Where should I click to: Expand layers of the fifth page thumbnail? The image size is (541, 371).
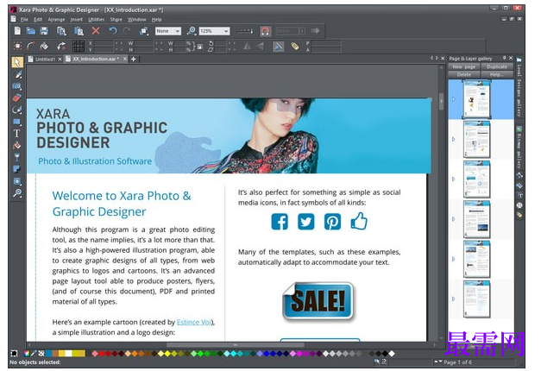click(x=453, y=259)
